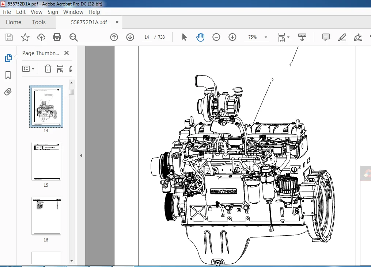Screen dimensions: 371x267
Task: Go to next page arrow
Action: [130, 37]
